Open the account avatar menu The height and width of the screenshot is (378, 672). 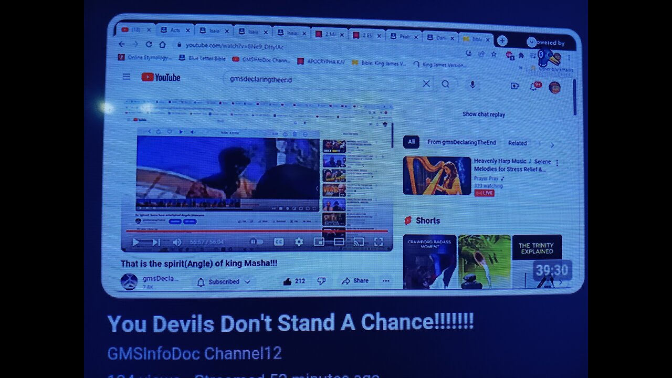(554, 87)
